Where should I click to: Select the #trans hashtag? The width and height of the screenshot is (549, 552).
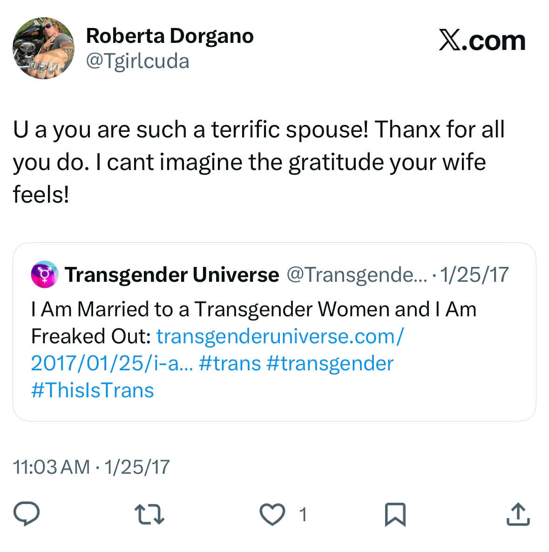coord(230,363)
